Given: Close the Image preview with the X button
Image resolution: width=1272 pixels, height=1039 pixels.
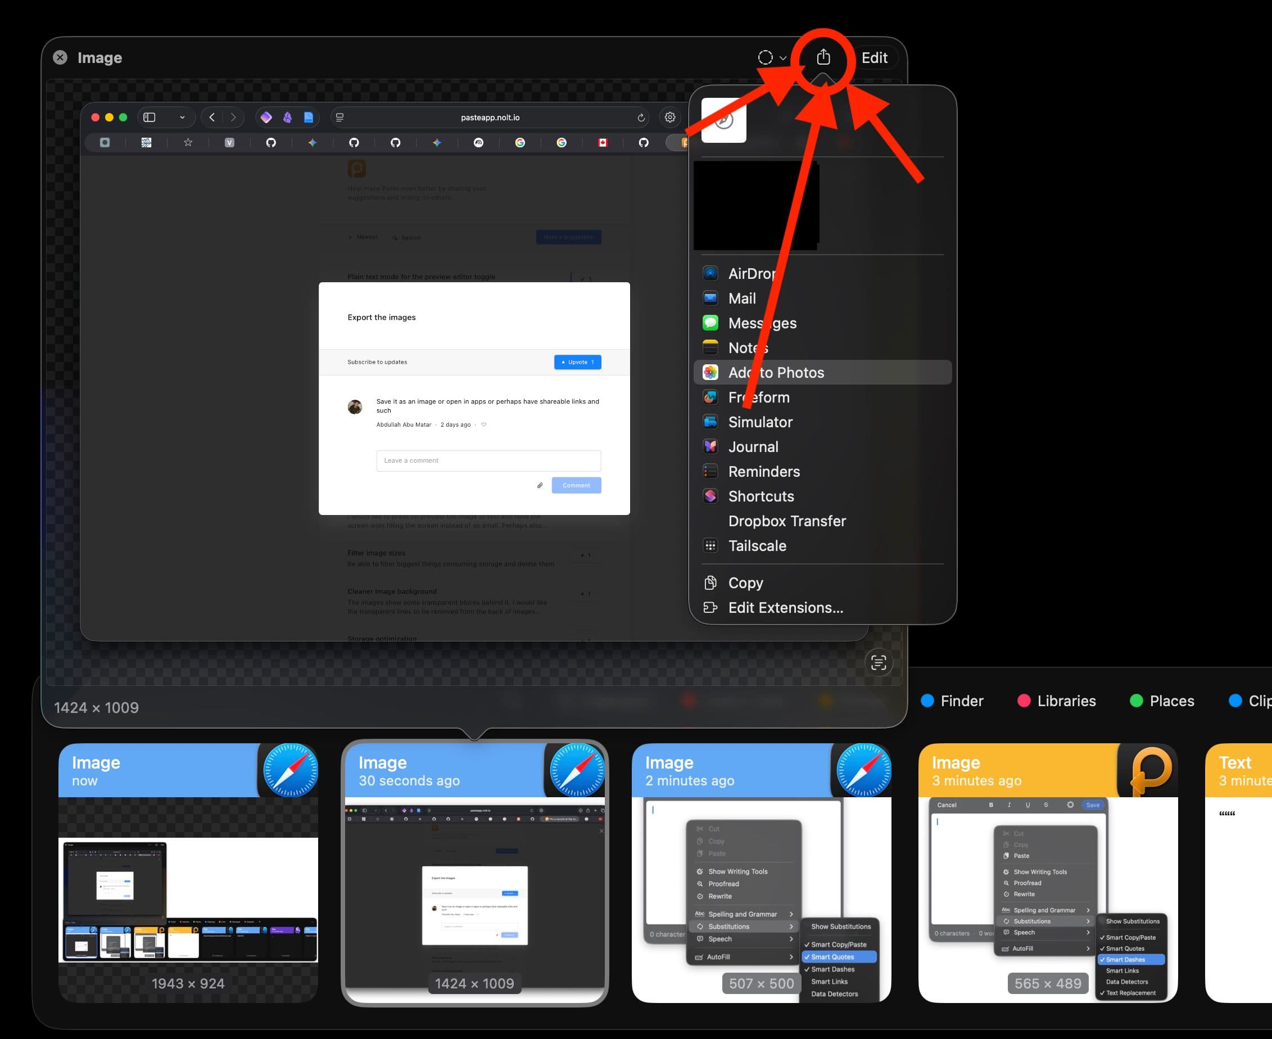Looking at the screenshot, I should pyautogui.click(x=61, y=57).
